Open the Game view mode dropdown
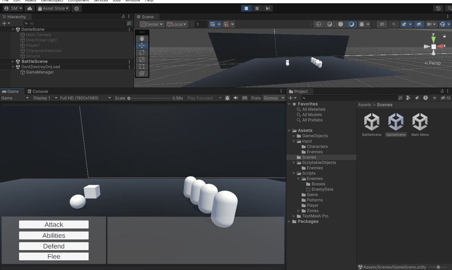452x270 pixels. click(15, 98)
